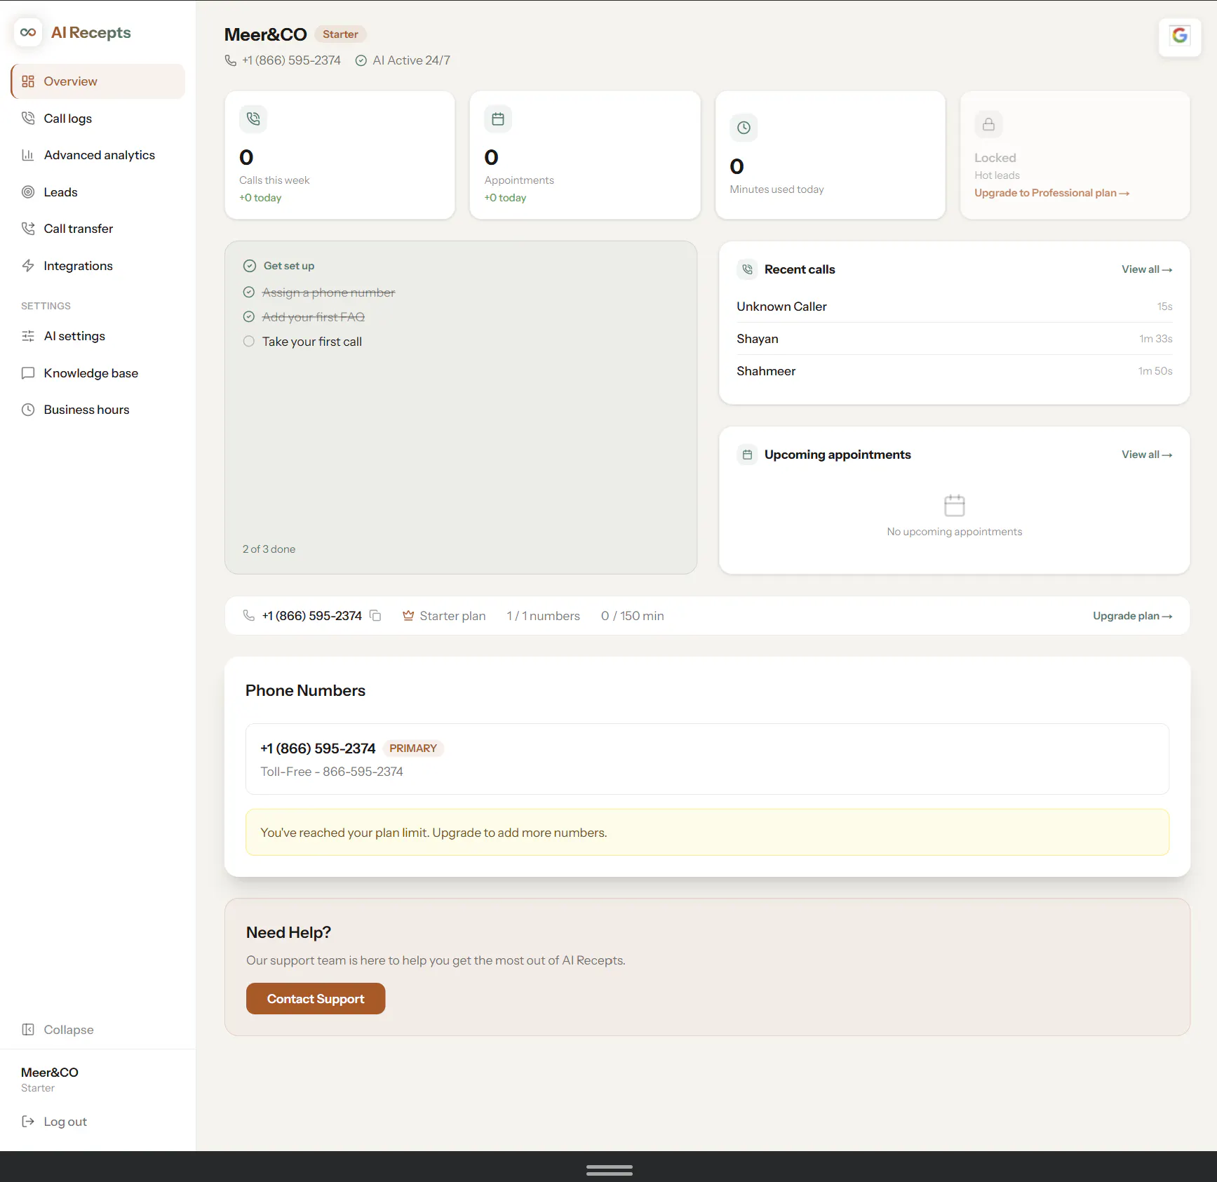This screenshot has width=1217, height=1182.
Task: Click the Google account icon
Action: point(1180,35)
